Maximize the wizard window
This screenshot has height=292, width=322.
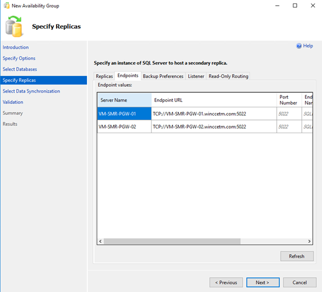tap(295, 6)
